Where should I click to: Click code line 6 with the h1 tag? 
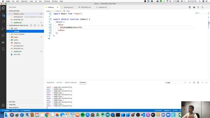click(x=71, y=28)
